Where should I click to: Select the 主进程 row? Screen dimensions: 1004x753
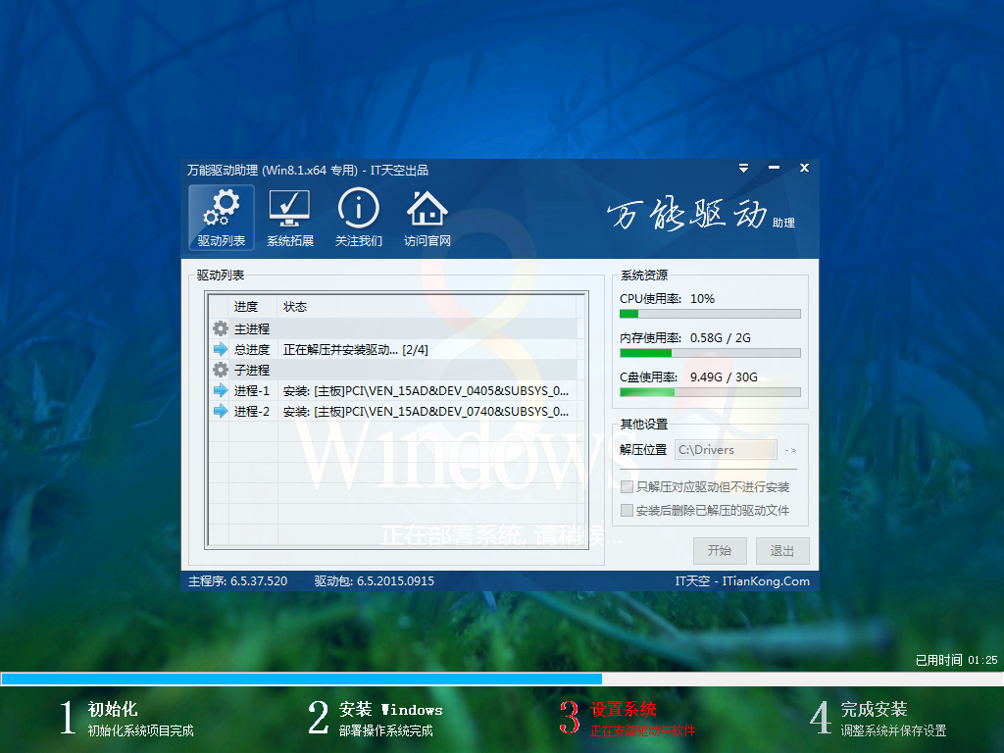click(392, 329)
